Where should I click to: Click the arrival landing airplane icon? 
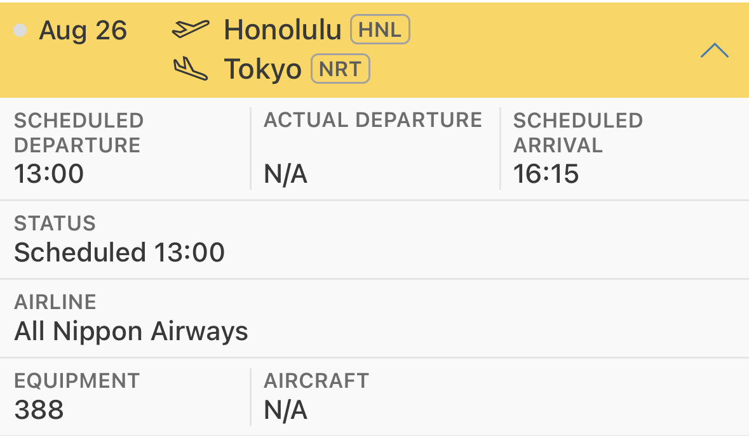pos(191,69)
